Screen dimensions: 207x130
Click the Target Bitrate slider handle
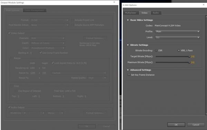click(x=189, y=56)
